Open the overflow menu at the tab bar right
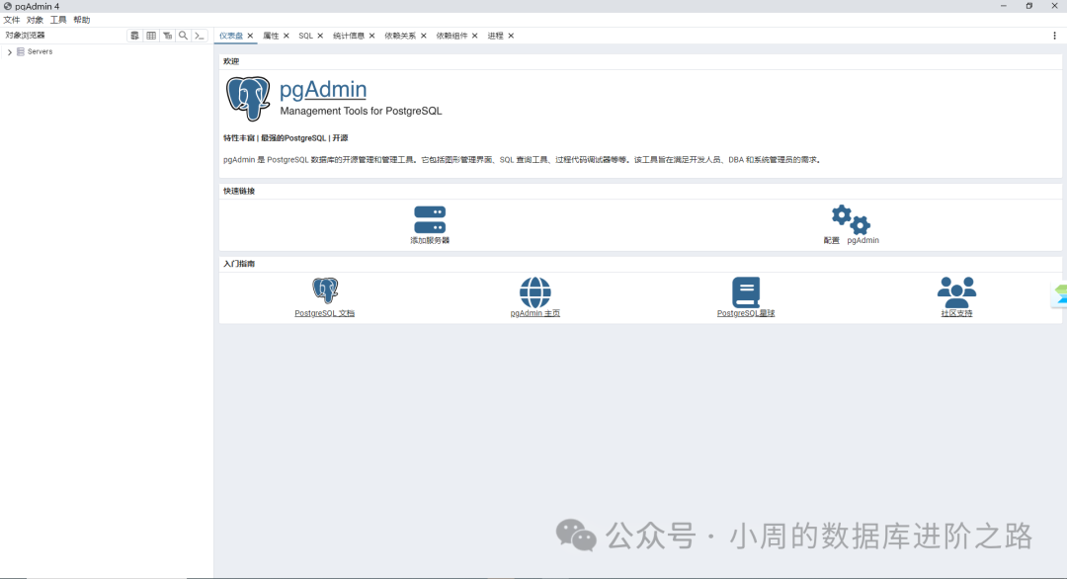 tap(1056, 35)
